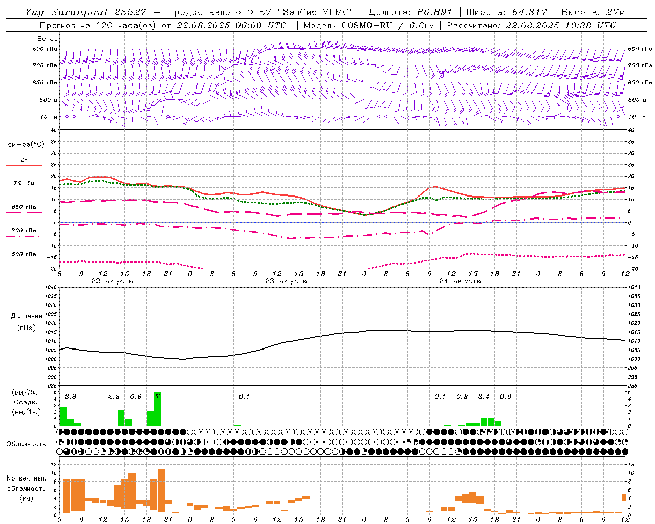Click the "23 августа" date label
Image resolution: width=655 pixels, height=524 pixels.
point(286,281)
